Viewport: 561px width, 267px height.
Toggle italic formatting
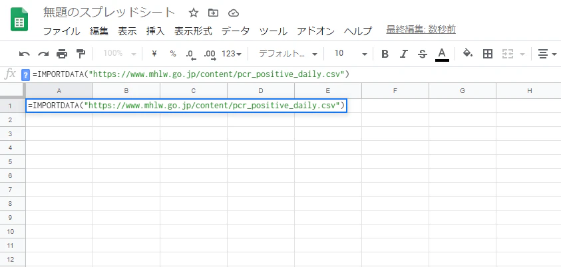[403, 54]
